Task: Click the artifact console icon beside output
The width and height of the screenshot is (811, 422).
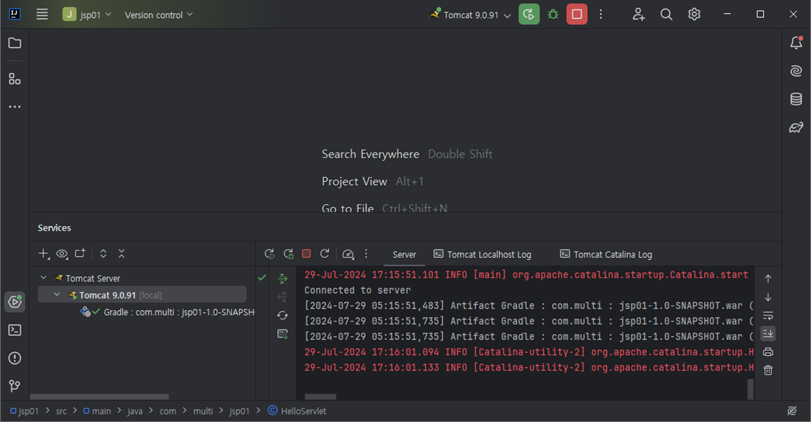Action: (x=282, y=334)
